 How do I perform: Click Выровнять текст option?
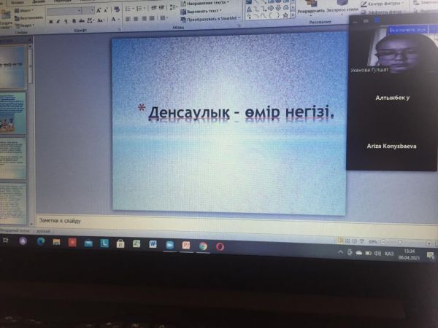(207, 12)
